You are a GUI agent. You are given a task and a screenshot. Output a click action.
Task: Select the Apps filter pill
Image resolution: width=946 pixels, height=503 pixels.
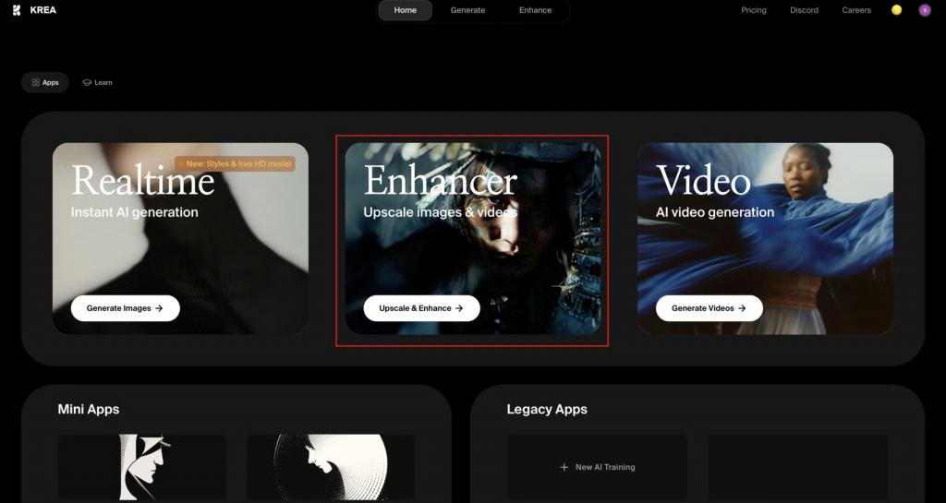(45, 82)
